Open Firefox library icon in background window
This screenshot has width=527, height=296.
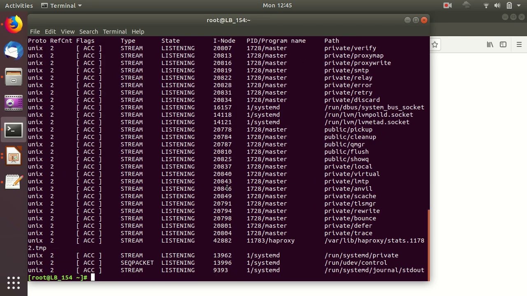(x=490, y=44)
